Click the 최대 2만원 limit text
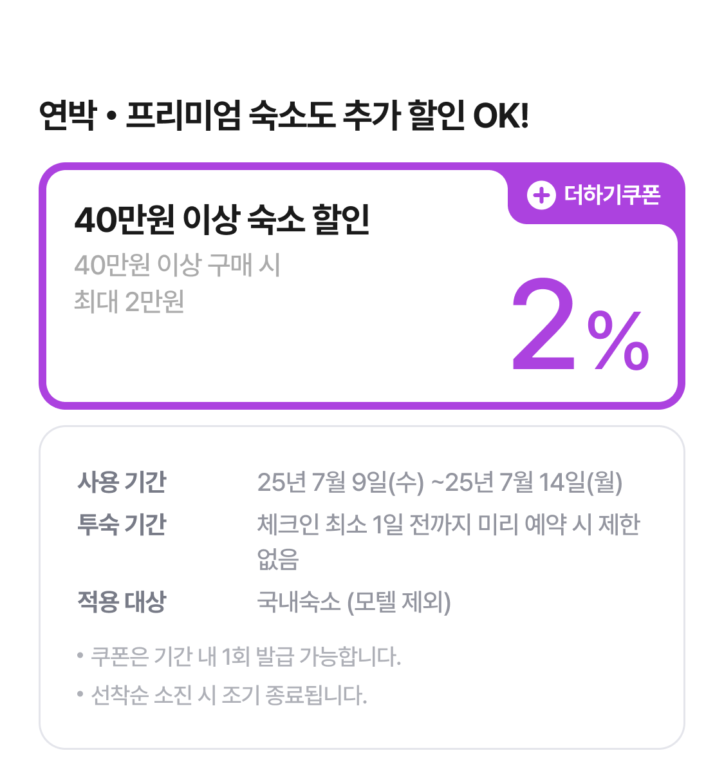The width and height of the screenshot is (724, 773). (129, 301)
